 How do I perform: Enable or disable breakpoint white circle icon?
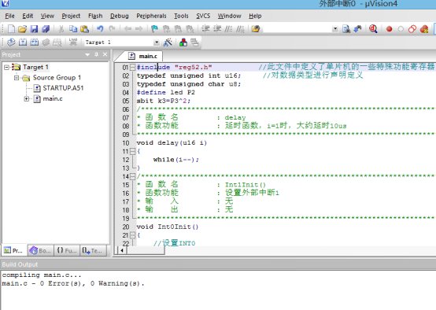[401, 29]
